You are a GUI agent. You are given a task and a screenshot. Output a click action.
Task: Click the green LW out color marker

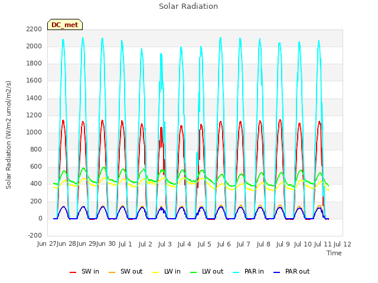(194, 272)
